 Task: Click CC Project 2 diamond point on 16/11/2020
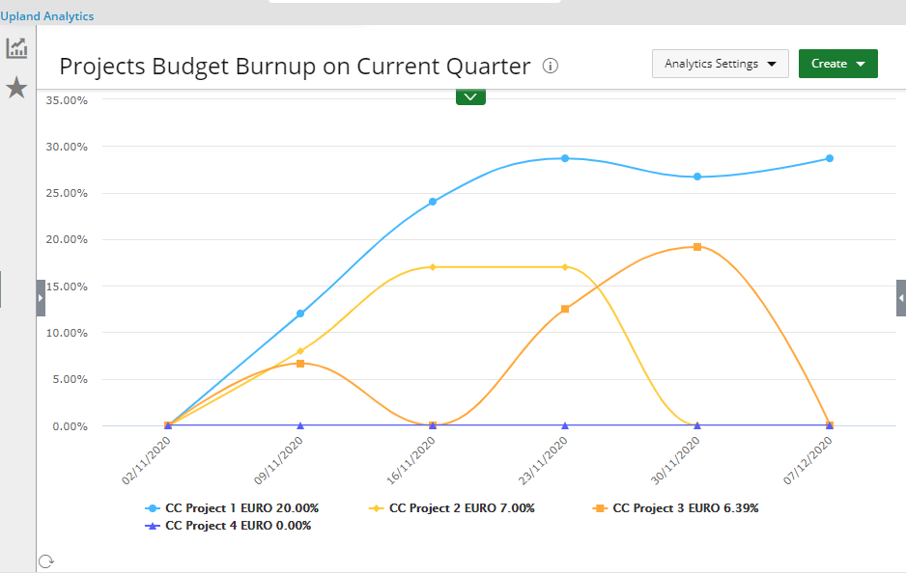(433, 267)
